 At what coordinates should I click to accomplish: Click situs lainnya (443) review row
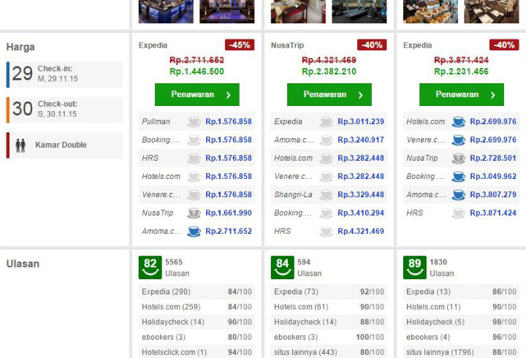coord(329,352)
